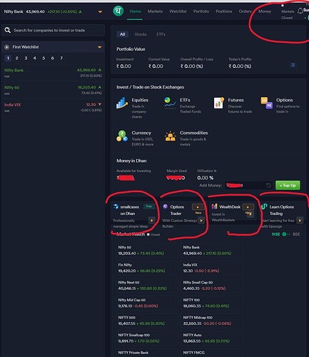Select the Stocks portfolio filter
Viewport: 309px width, 357px height.
141,34
